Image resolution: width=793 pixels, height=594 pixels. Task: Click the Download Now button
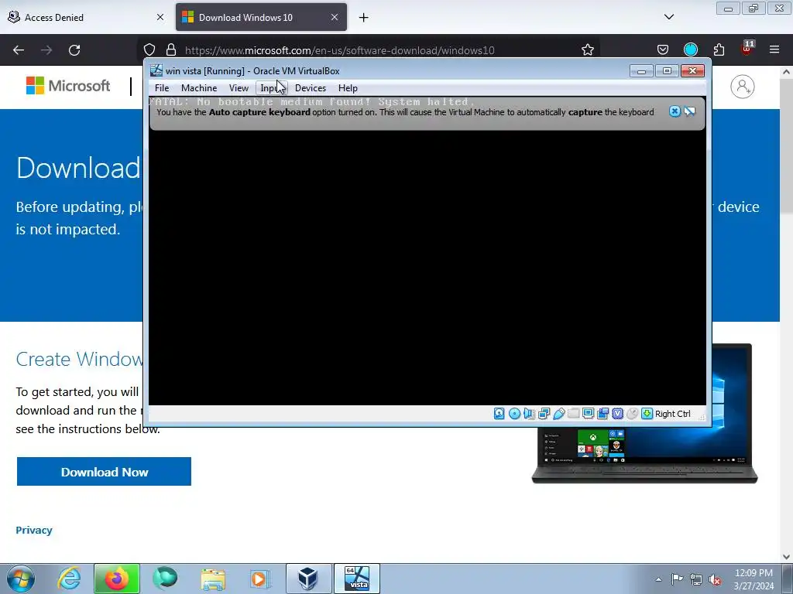(105, 472)
